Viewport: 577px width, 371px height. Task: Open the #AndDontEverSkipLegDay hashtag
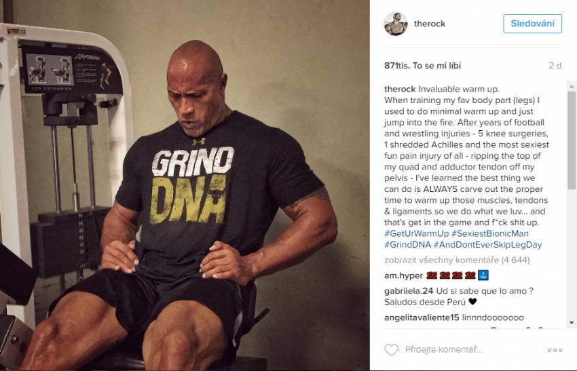[x=487, y=245]
